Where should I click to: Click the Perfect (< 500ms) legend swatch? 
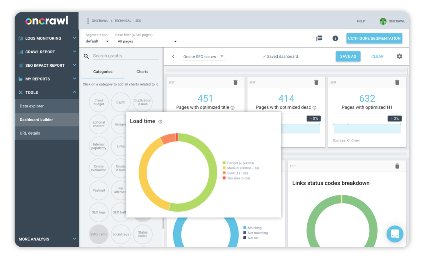click(224, 163)
